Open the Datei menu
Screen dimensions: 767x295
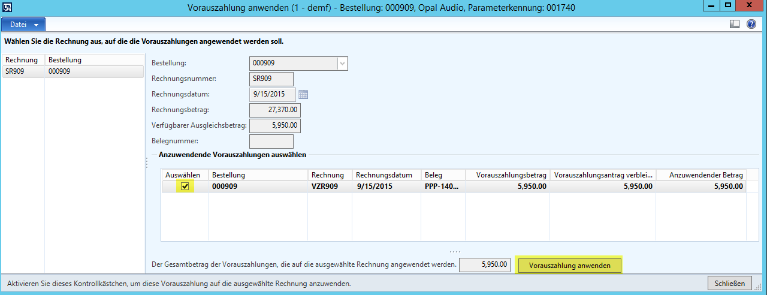tap(24, 25)
